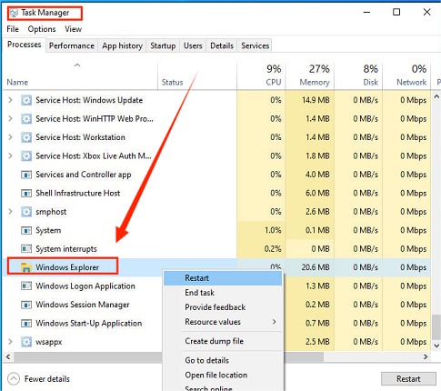The width and height of the screenshot is (441, 391).
Task: Collapse view with Fewer details arrow icon
Action: (14, 378)
